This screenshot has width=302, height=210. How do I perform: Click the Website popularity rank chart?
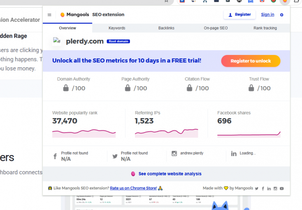coord(84,133)
